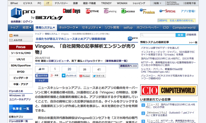Open the メルマガ mail button
This screenshot has width=206, height=123.
pos(21,40)
